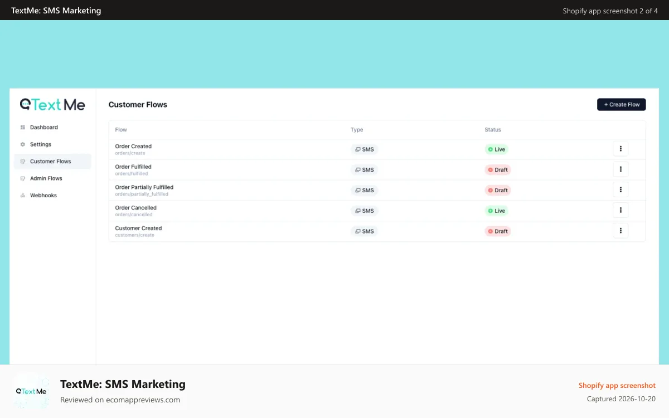Click Draft badge in Order Partially Fulfilled row
Image resolution: width=669 pixels, height=418 pixels.
(x=498, y=190)
